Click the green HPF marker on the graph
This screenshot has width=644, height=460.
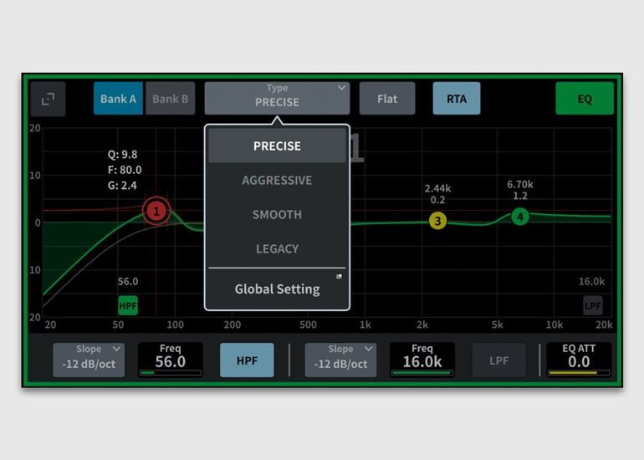pos(128,305)
